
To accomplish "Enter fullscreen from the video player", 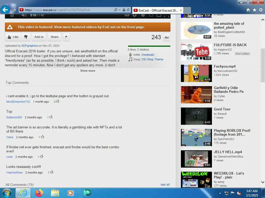I will 167,16.
